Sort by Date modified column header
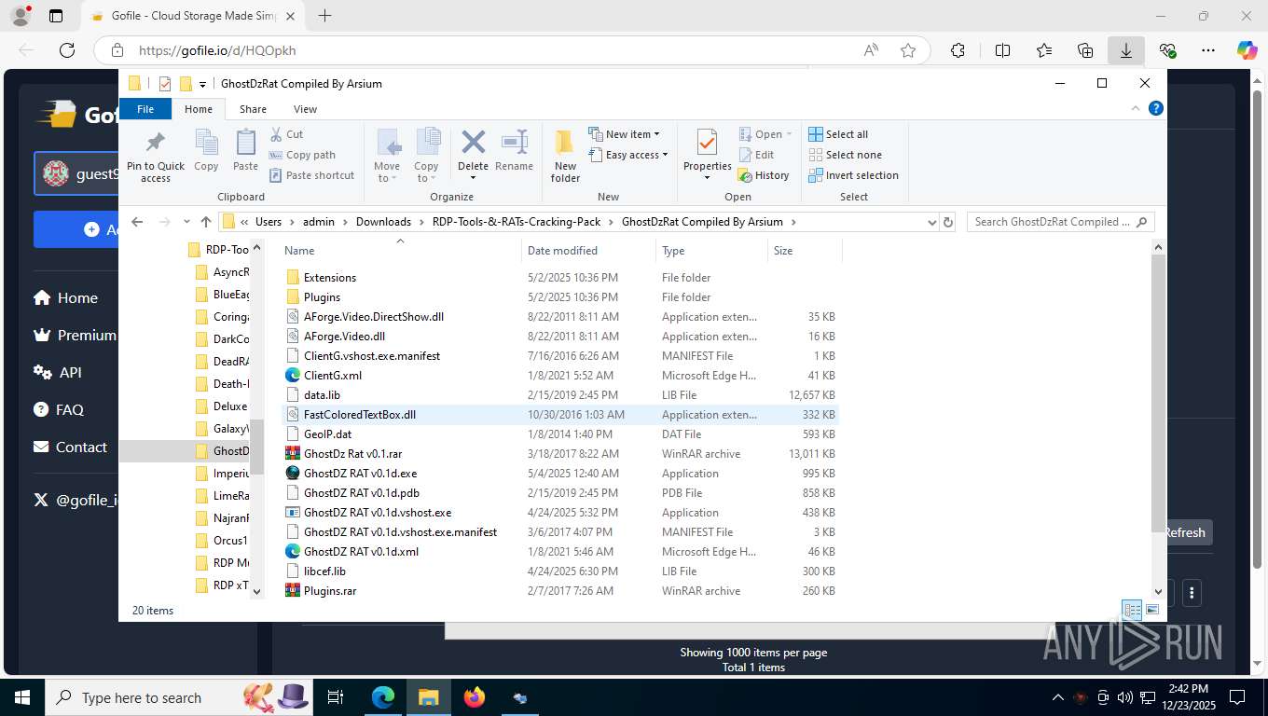The height and width of the screenshot is (716, 1268). click(x=588, y=251)
